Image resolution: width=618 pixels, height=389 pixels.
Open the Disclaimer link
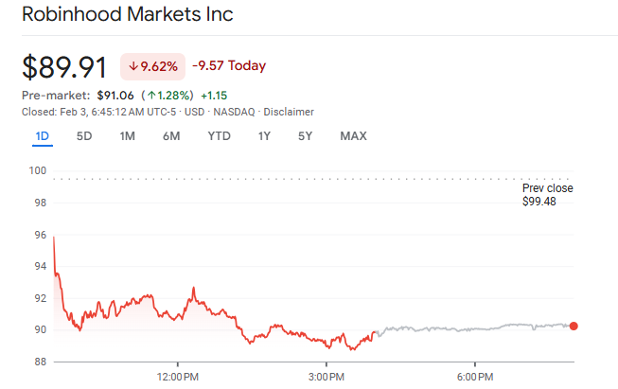289,112
